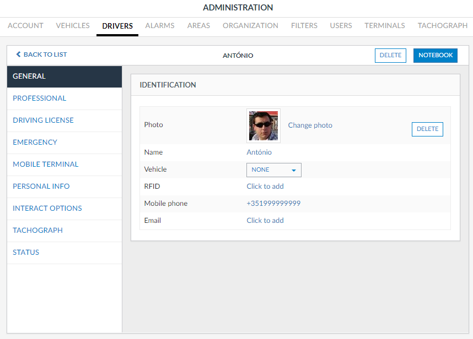
Task: Edit the mobile phone number +351999999999
Action: (273, 204)
